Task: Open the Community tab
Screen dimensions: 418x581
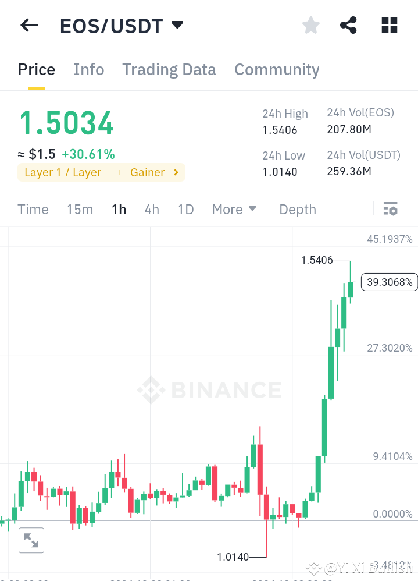Action: pyautogui.click(x=277, y=69)
